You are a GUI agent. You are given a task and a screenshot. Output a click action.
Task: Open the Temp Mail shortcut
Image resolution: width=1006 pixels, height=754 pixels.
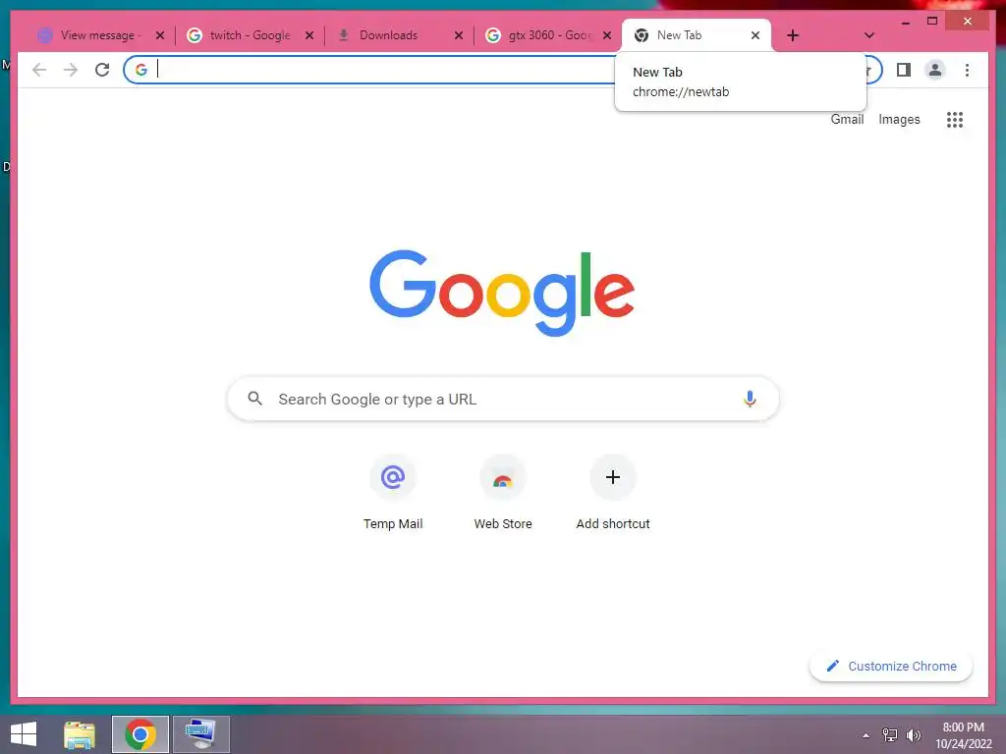393,493
